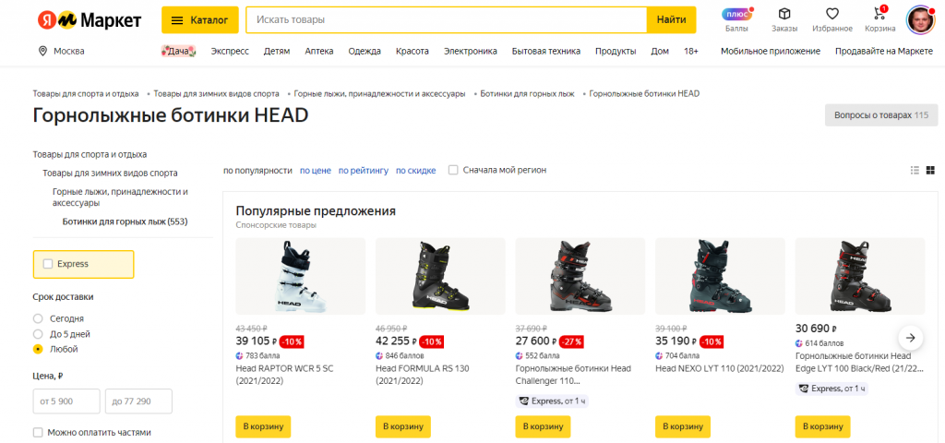Open sidebar Горные лыжи, принадлежности и аксессуары
The image size is (945, 443).
pos(121,198)
